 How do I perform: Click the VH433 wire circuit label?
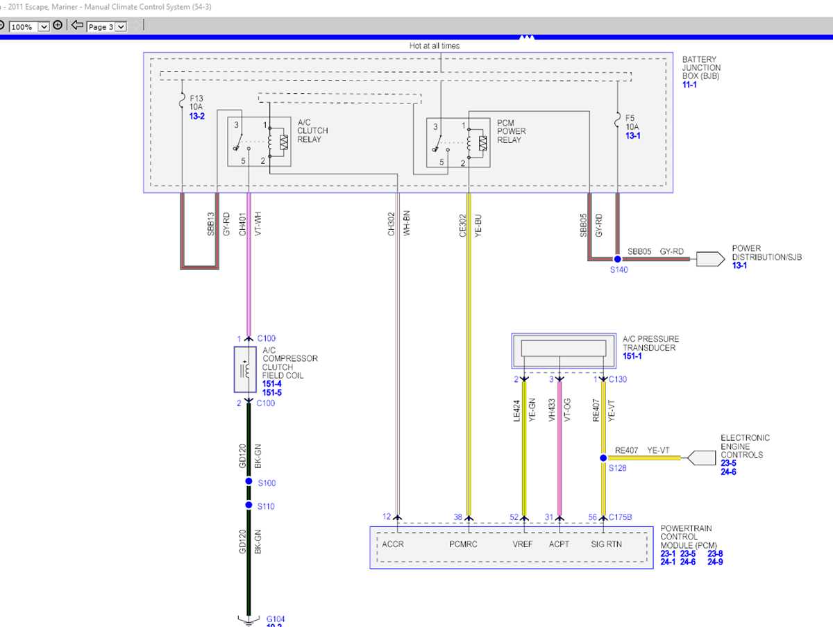coord(553,411)
